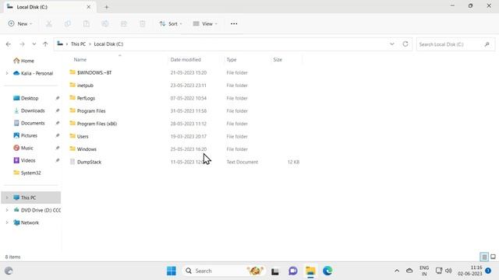This screenshot has width=499, height=280.
Task: Select System32 in the navigation pane
Action: [27, 173]
